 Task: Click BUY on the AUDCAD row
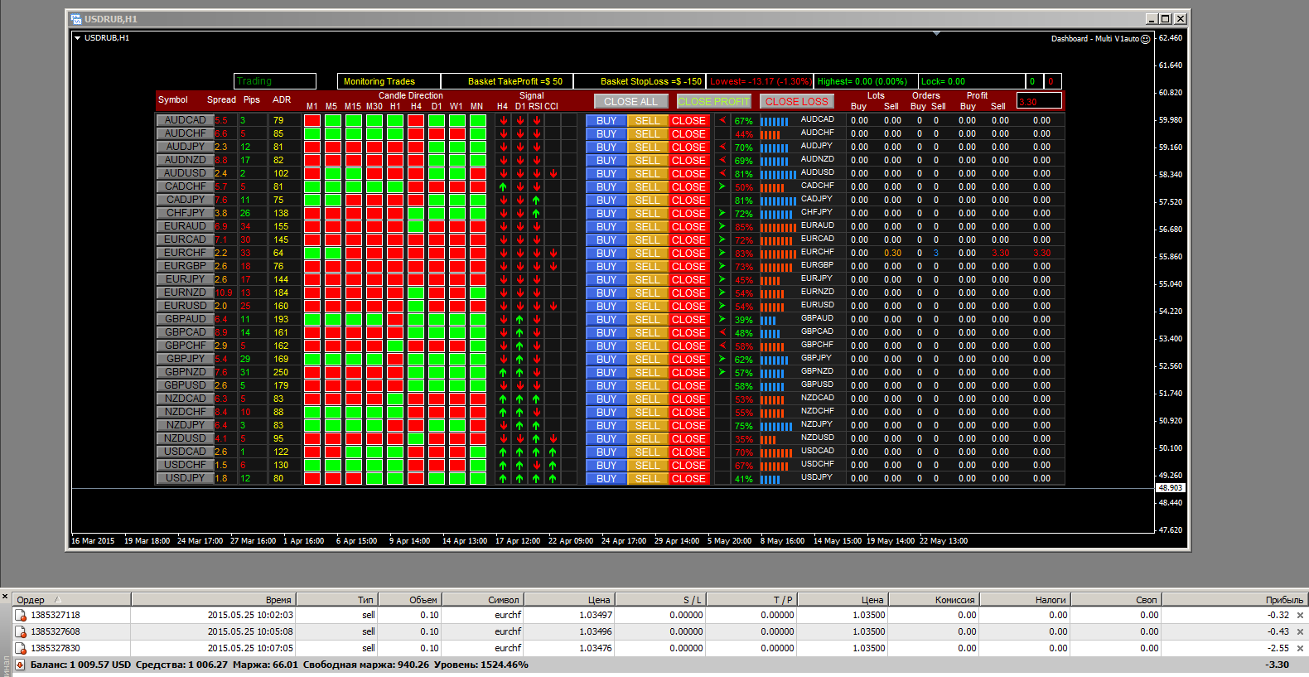coord(606,120)
